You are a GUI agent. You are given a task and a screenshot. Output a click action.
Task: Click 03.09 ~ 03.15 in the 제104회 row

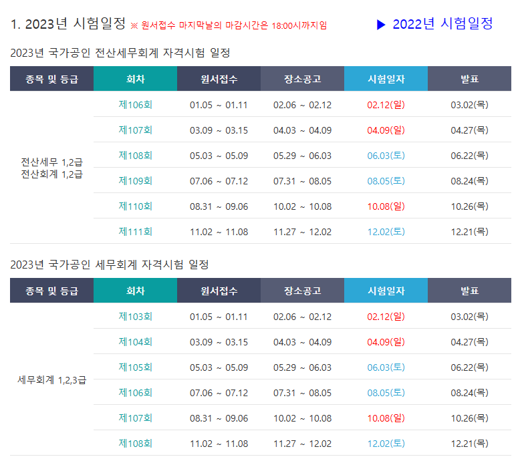[219, 342]
